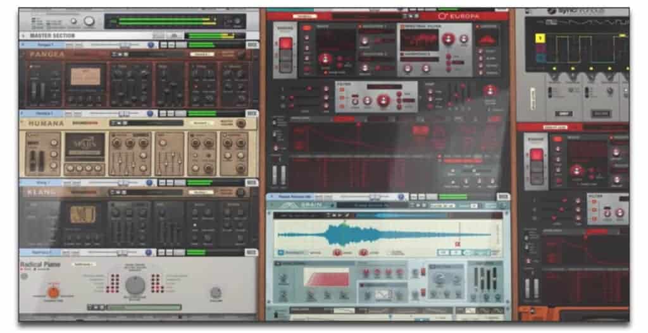This screenshot has width=648, height=333.
Task: Turn the Klang master volume knob
Action: pyautogui.click(x=240, y=193)
